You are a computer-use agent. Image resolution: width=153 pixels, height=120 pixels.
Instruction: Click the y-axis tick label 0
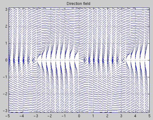[x=6, y=60]
